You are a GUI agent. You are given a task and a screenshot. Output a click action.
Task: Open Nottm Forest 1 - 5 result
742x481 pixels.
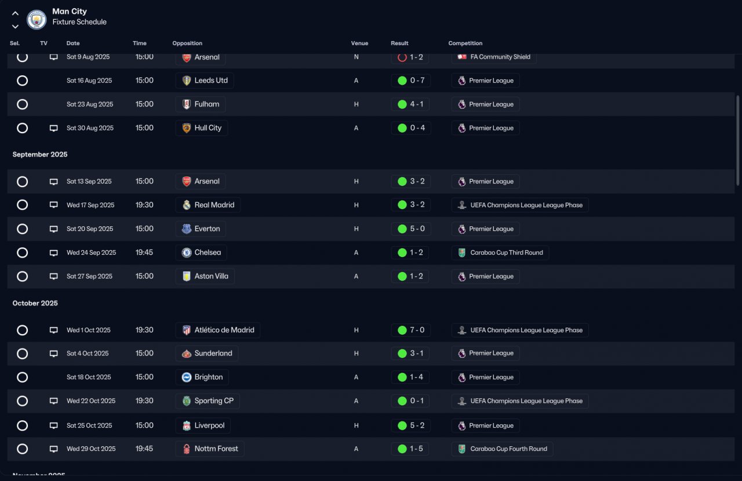pos(410,449)
